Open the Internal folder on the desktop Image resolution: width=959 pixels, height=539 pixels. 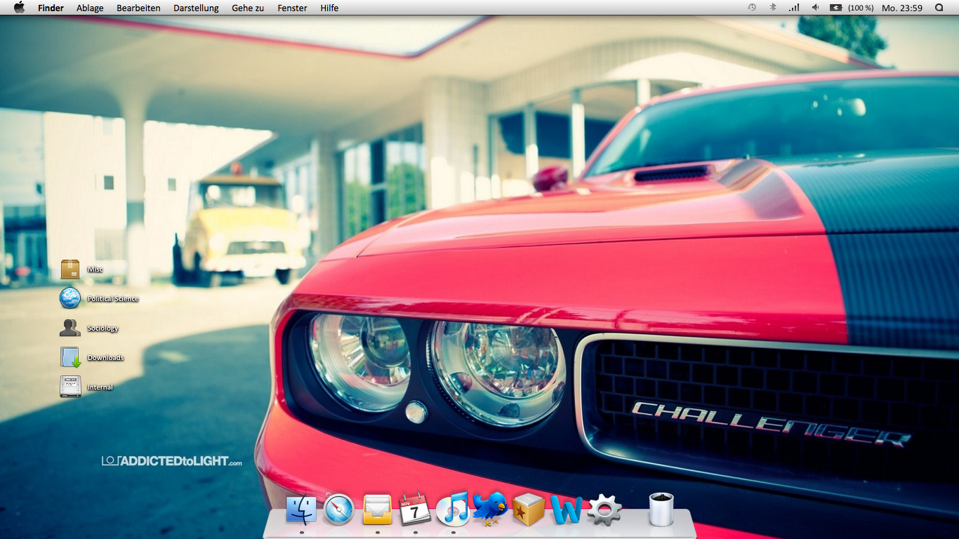[70, 387]
